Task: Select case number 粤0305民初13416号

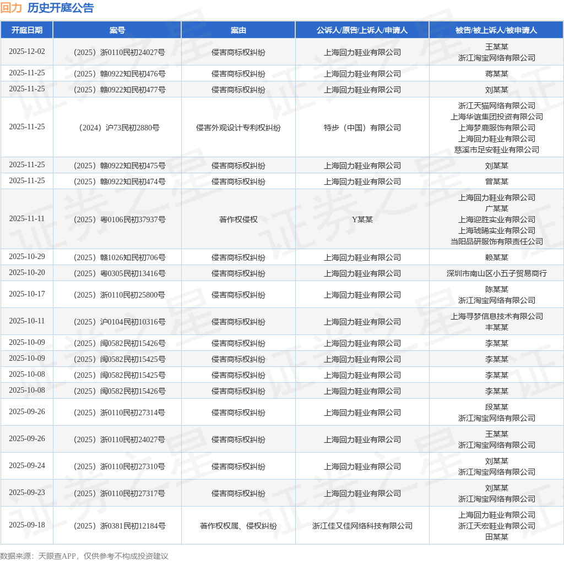Action: [120, 273]
